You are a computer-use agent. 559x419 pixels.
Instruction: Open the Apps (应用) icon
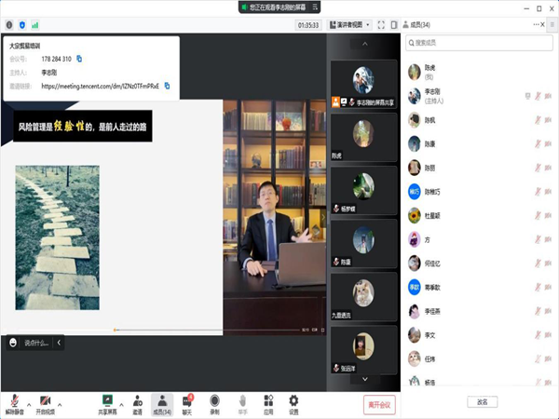[268, 400]
